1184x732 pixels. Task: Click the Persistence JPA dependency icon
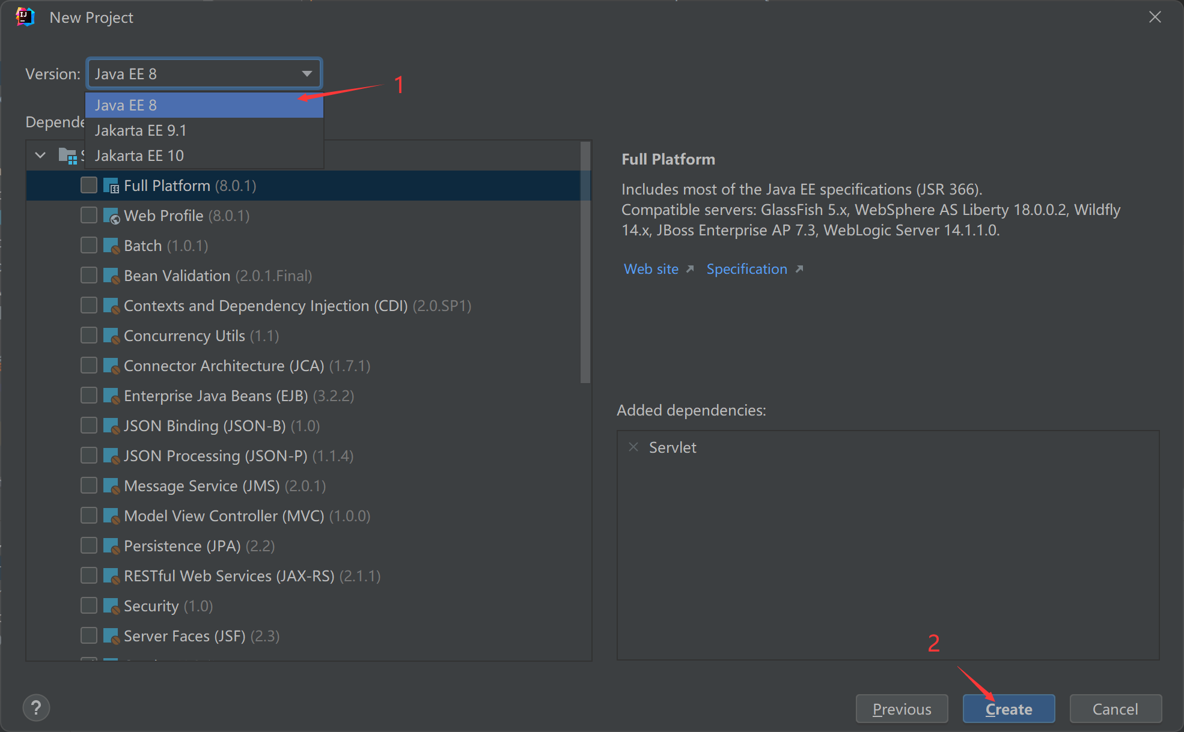[111, 546]
